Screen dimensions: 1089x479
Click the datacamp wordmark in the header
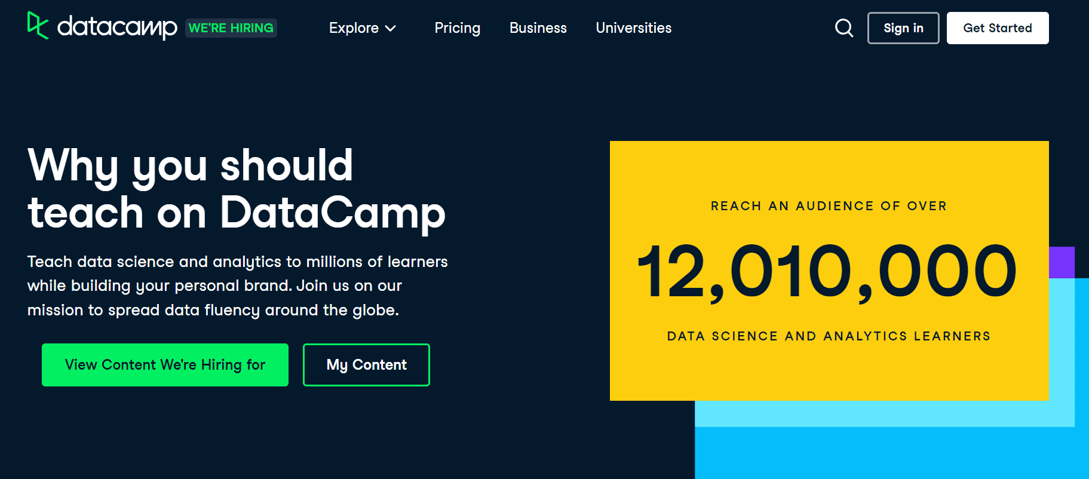pos(117,27)
